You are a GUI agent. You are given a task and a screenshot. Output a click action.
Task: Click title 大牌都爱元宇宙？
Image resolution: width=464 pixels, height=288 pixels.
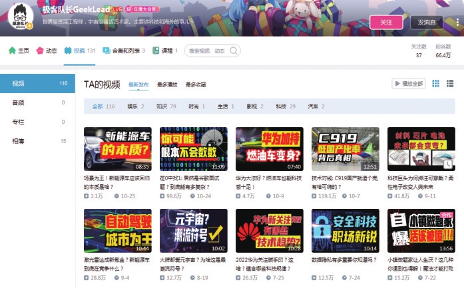pyautogui.click(x=193, y=264)
